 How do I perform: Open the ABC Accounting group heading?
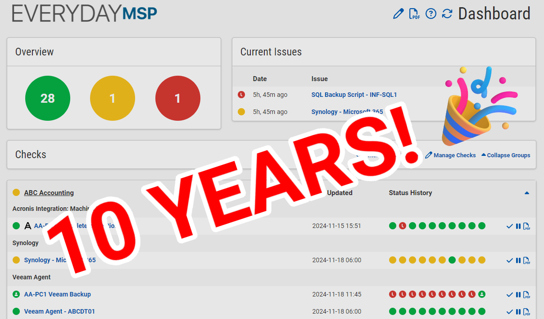[49, 193]
